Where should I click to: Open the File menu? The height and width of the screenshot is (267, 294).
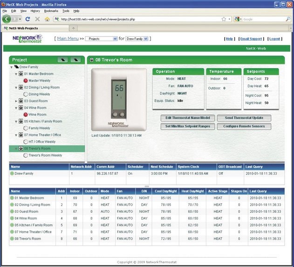5,11
